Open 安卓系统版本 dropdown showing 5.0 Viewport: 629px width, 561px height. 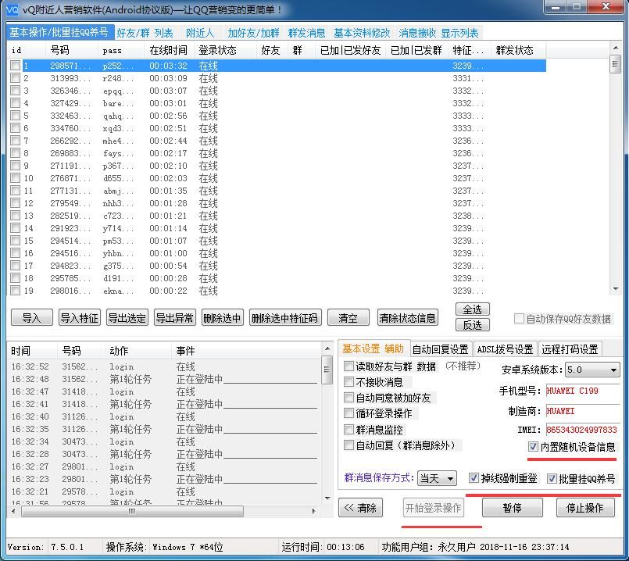tap(592, 370)
